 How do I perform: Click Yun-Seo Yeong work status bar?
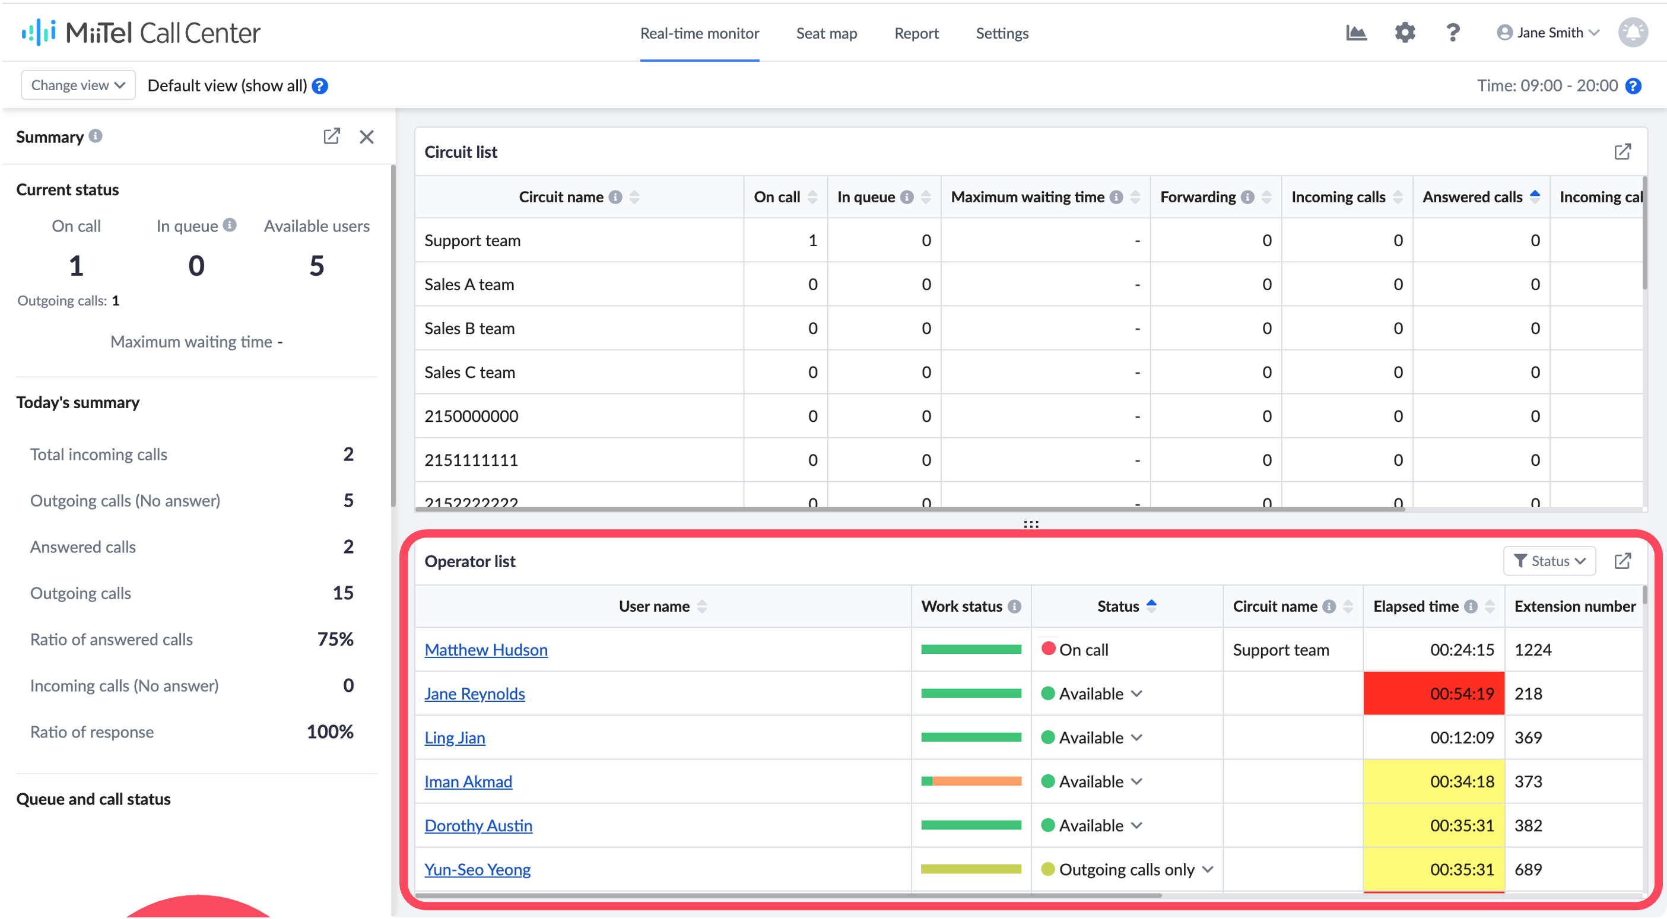(971, 869)
